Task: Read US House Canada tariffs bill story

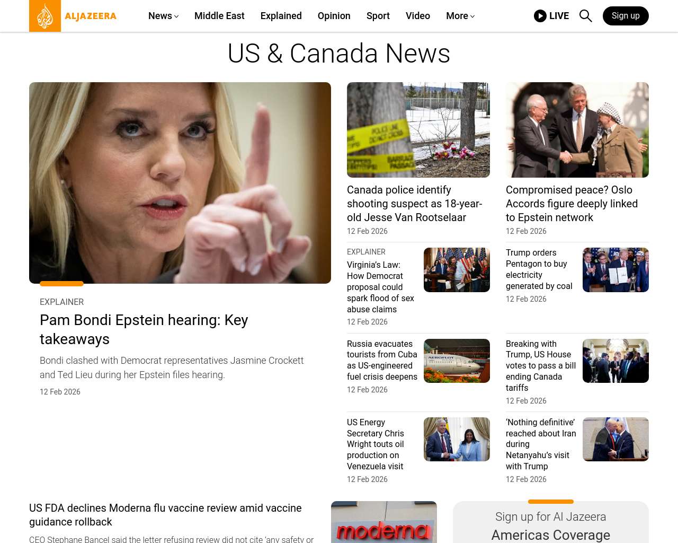Action: (541, 366)
